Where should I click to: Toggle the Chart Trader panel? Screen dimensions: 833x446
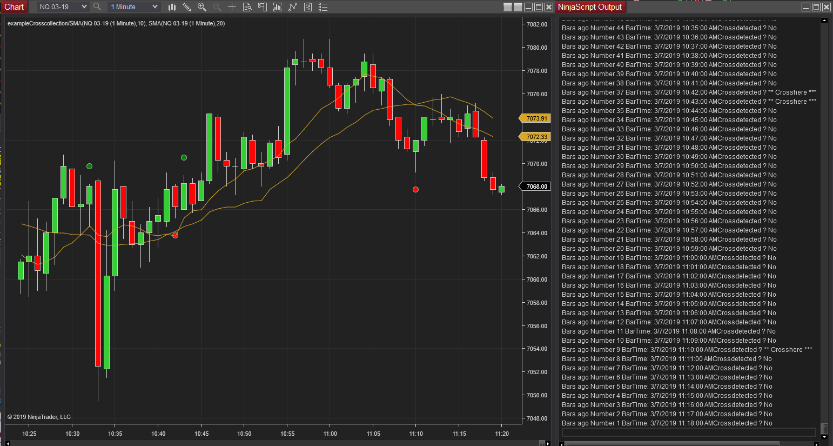pos(263,7)
